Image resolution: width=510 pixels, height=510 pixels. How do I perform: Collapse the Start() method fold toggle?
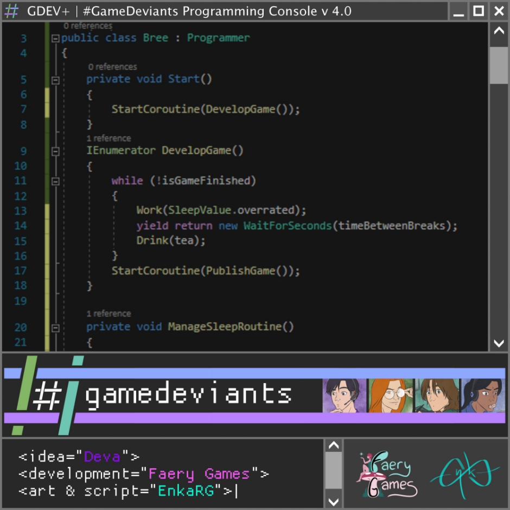tap(55, 80)
